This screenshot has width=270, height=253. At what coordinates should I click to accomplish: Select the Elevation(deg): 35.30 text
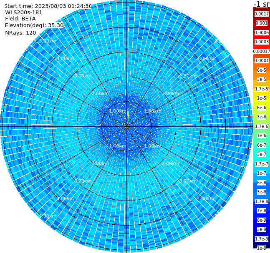click(x=34, y=25)
